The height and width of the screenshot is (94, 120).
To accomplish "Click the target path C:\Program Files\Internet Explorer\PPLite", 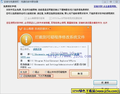I will (54, 61).
